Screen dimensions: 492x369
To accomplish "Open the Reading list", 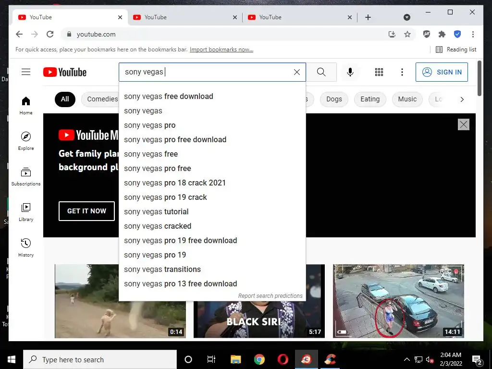I will pyautogui.click(x=456, y=49).
